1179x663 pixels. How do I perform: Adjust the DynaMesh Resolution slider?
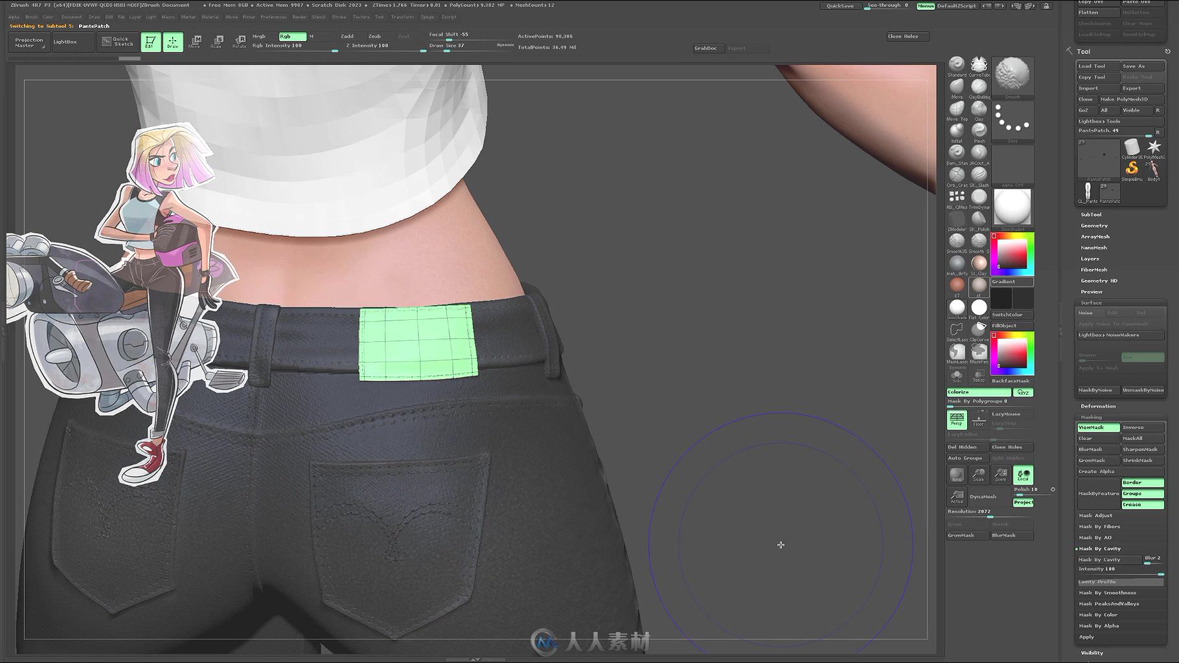pyautogui.click(x=990, y=511)
